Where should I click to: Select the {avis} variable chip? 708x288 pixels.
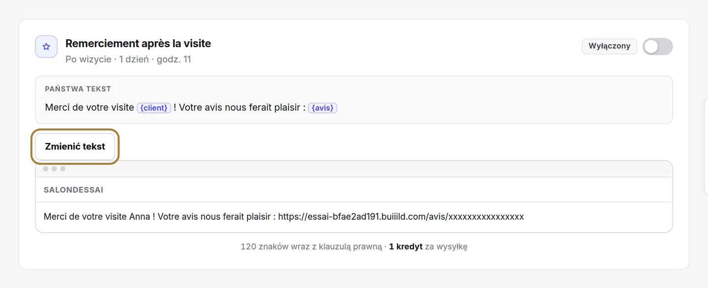point(323,108)
